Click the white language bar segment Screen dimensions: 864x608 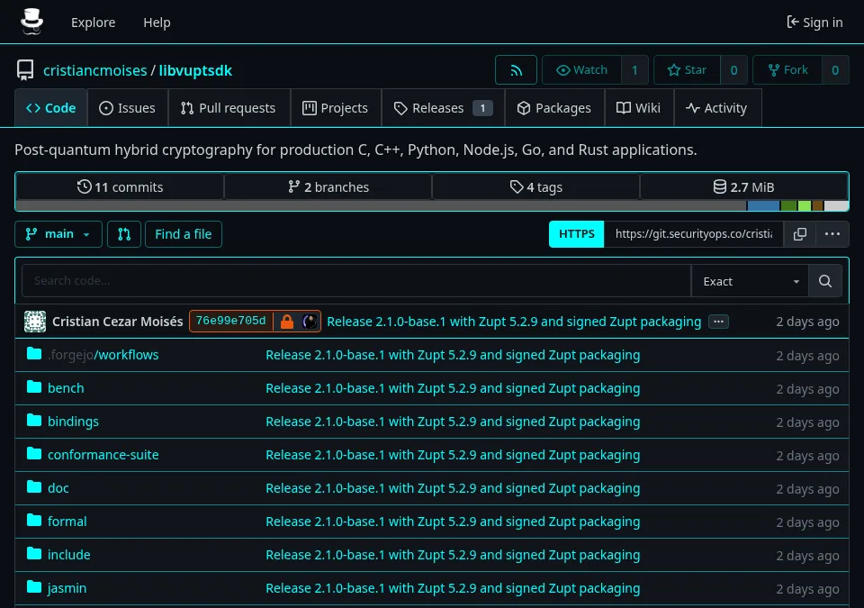(x=836, y=206)
